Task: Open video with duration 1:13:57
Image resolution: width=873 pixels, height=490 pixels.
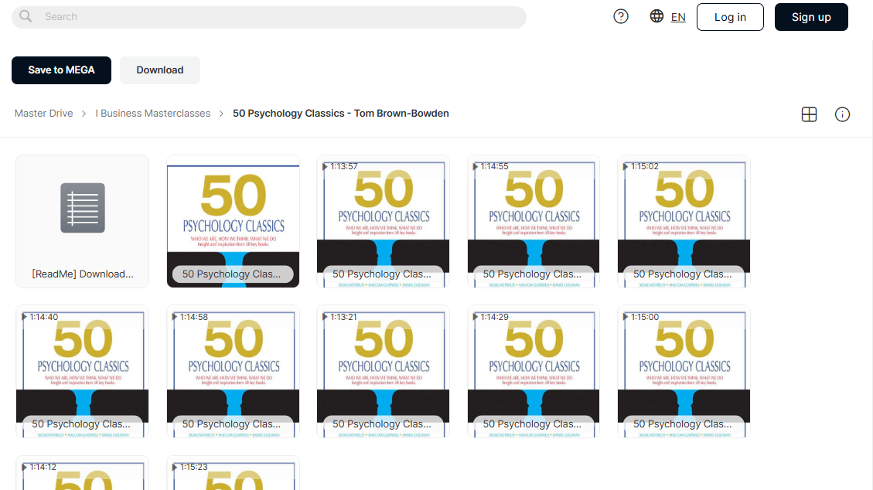Action: (x=383, y=221)
